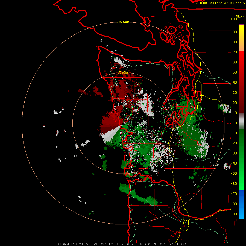This screenshot has height=246, width=246.
Task: Select the -40 value on velocity scale
Action: point(234,163)
